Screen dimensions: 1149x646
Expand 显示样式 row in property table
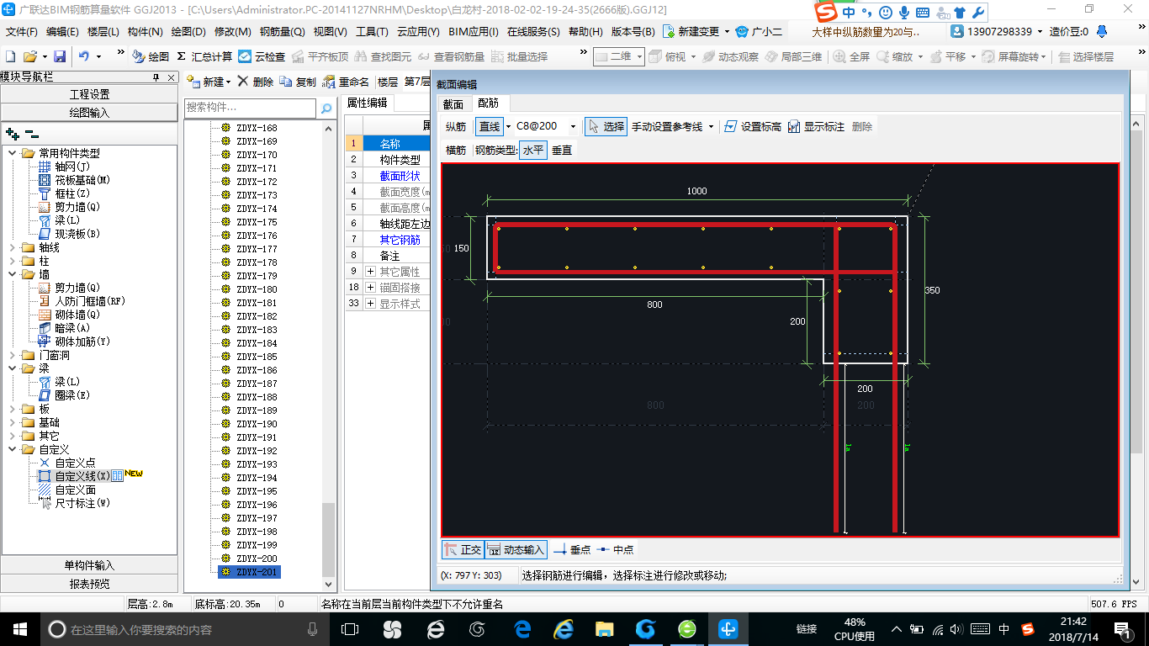(x=370, y=304)
